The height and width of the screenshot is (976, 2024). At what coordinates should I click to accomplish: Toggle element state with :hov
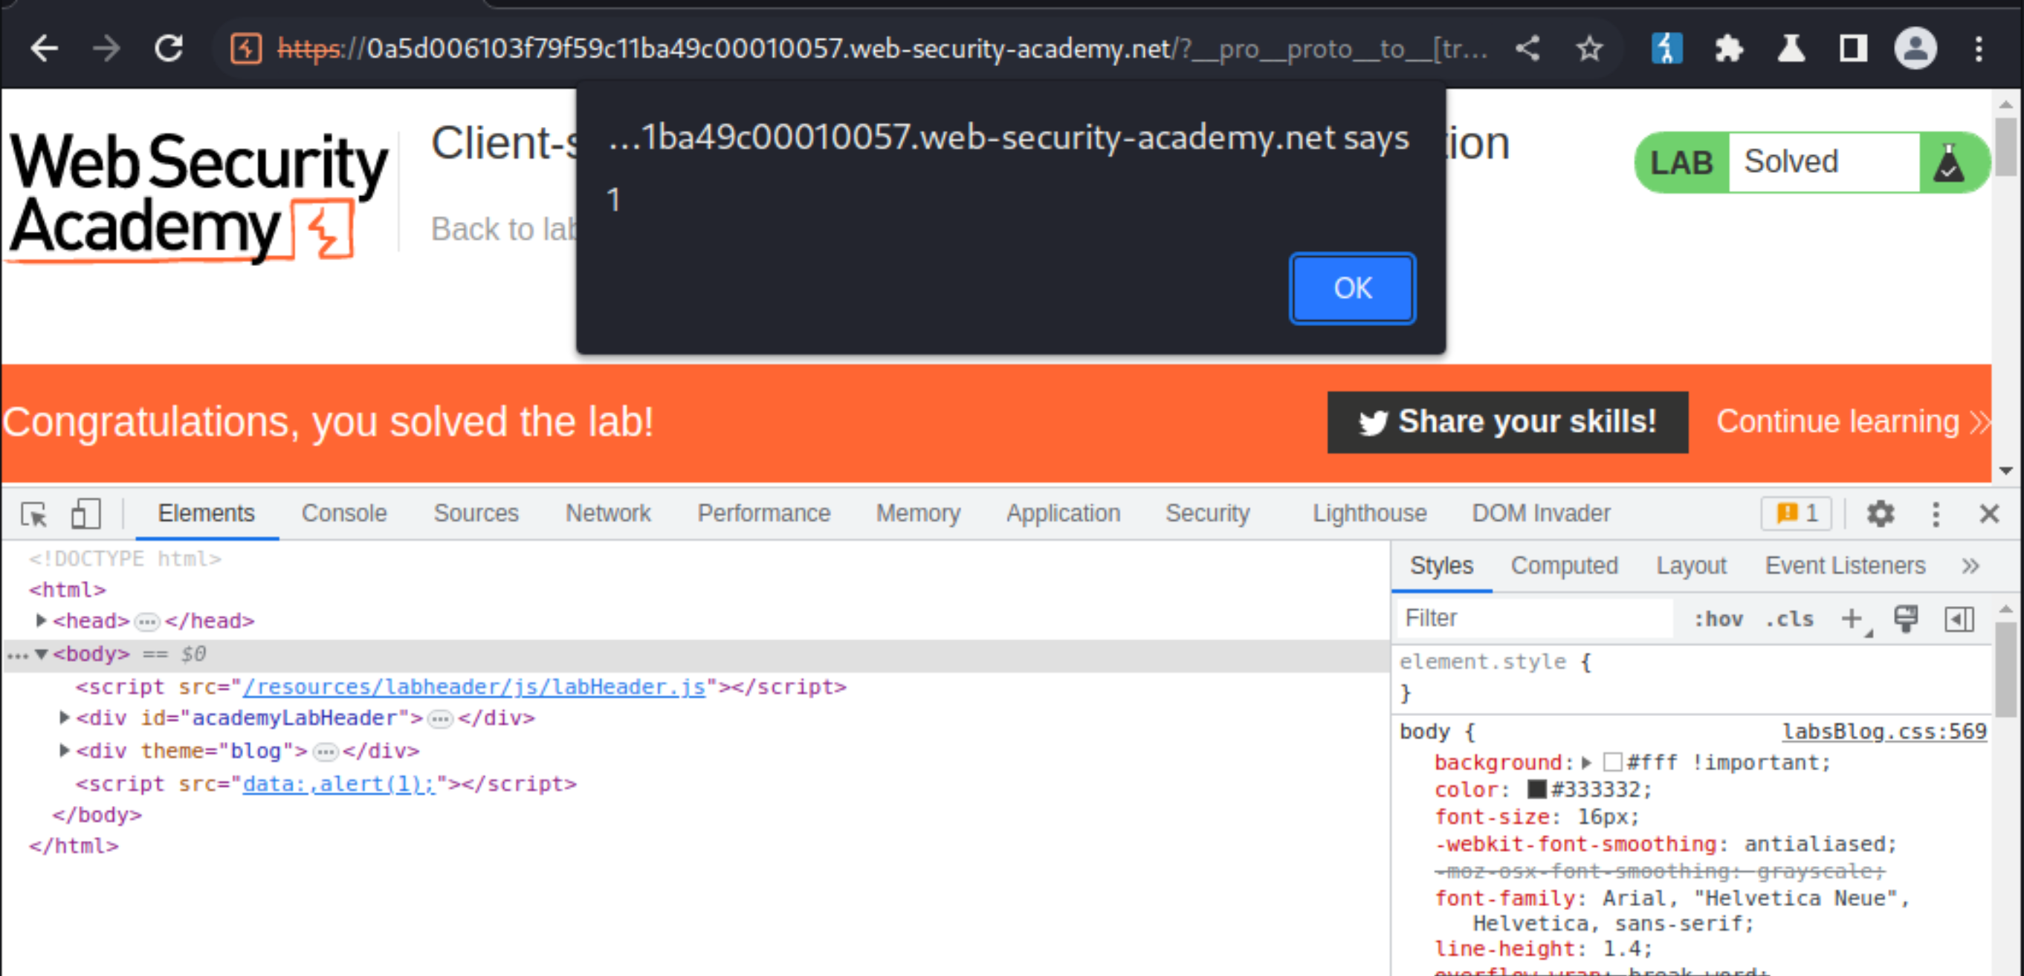tap(1719, 619)
